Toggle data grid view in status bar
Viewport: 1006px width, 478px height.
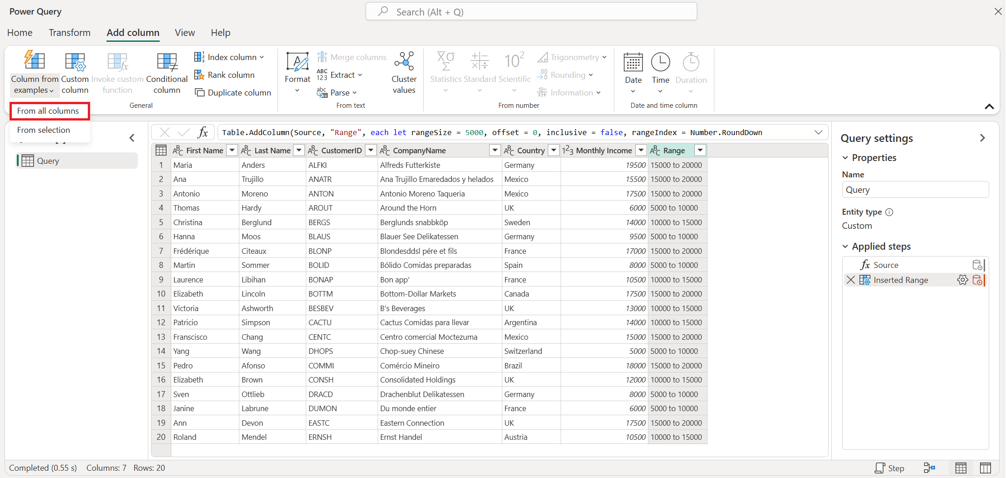coord(961,468)
